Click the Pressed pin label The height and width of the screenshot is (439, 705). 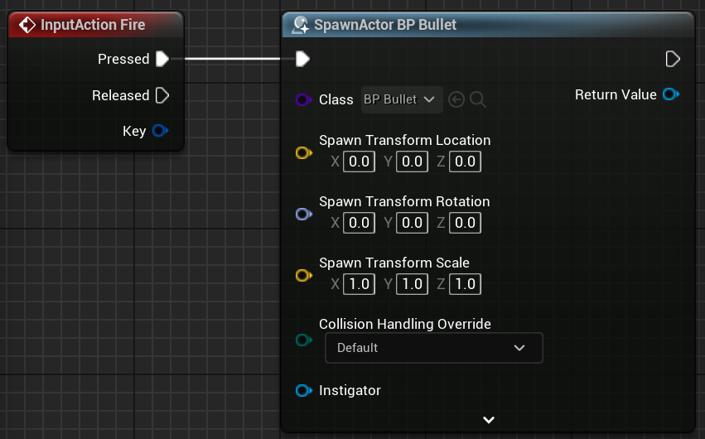(x=123, y=59)
